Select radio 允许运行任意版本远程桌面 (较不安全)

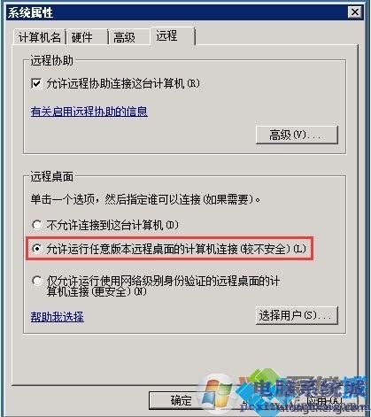(x=37, y=249)
